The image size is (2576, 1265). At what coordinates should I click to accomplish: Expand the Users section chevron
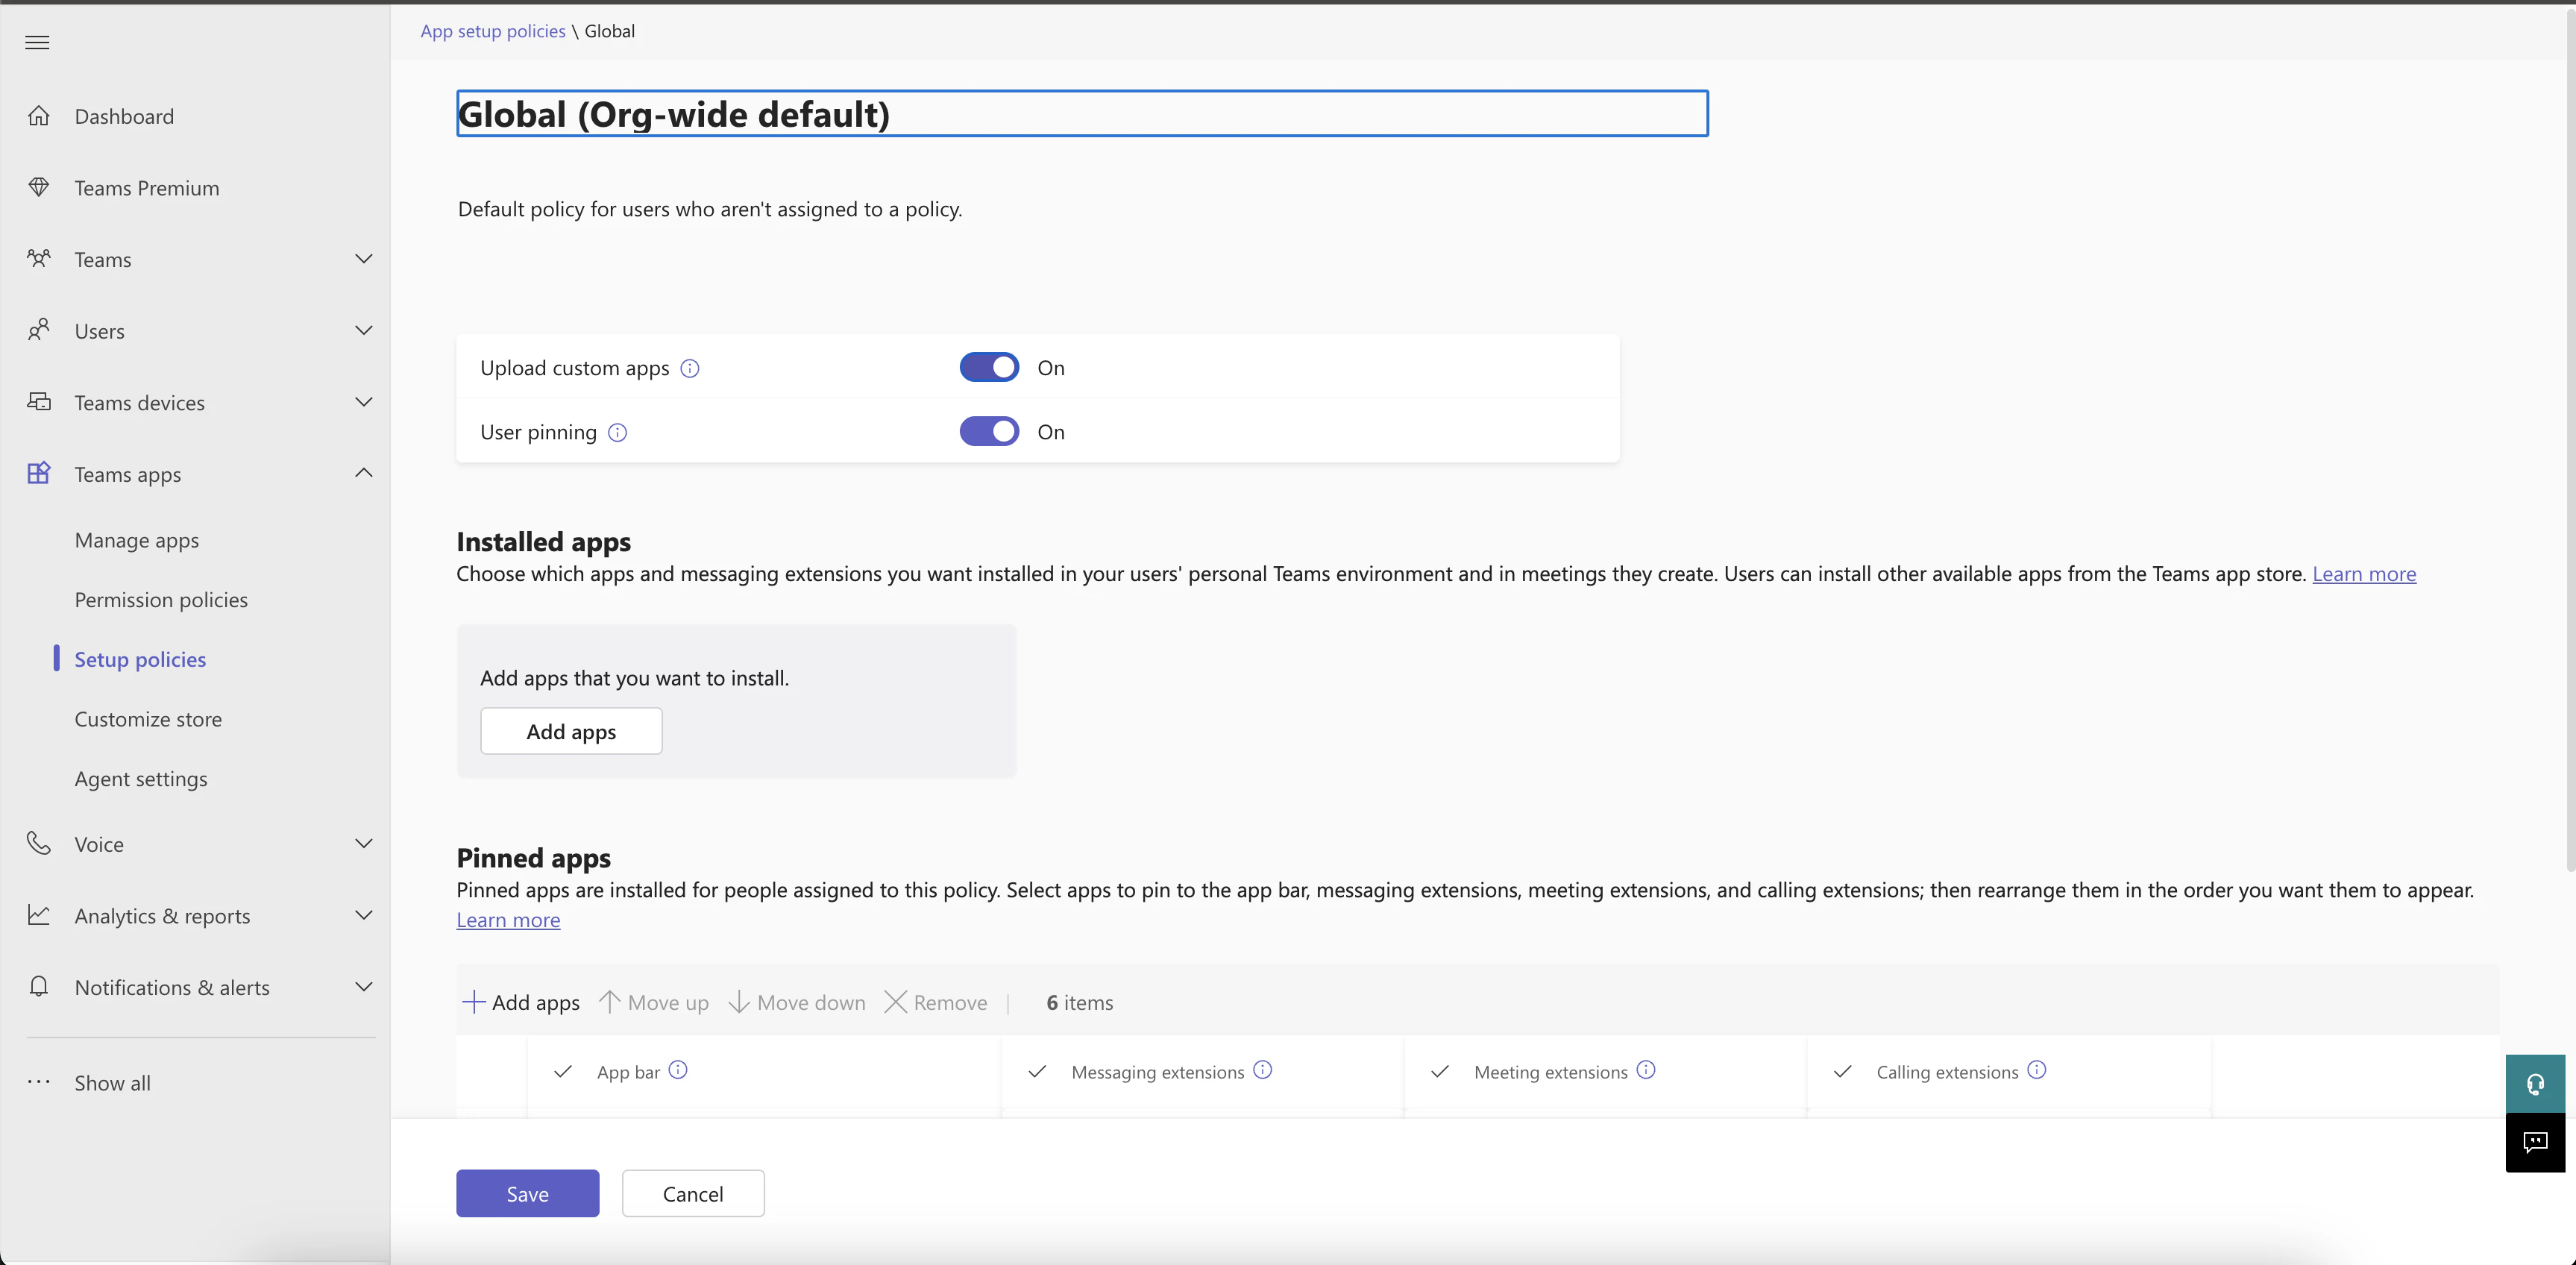tap(364, 330)
